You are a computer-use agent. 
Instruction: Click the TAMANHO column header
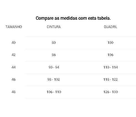click(x=14, y=27)
